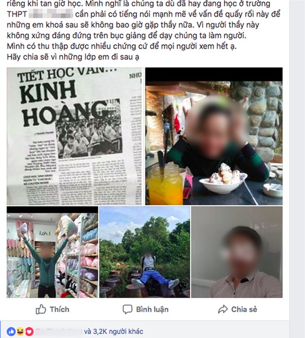The width and height of the screenshot is (305, 338).
Task: Click the Bình luận button label
Action: [152, 309]
